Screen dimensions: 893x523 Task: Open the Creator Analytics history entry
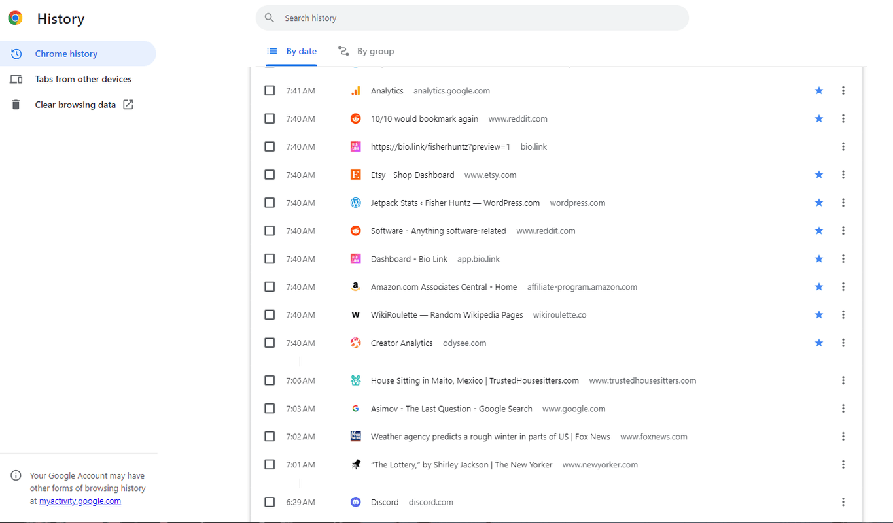[x=402, y=343]
